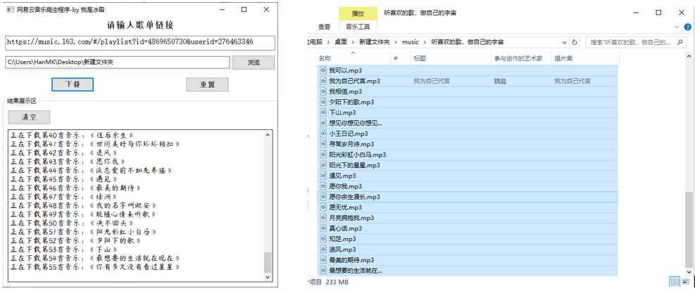This screenshot has width=695, height=291.
Task: Click the icon of 夕阳下的歌.mp3
Action: (x=323, y=102)
